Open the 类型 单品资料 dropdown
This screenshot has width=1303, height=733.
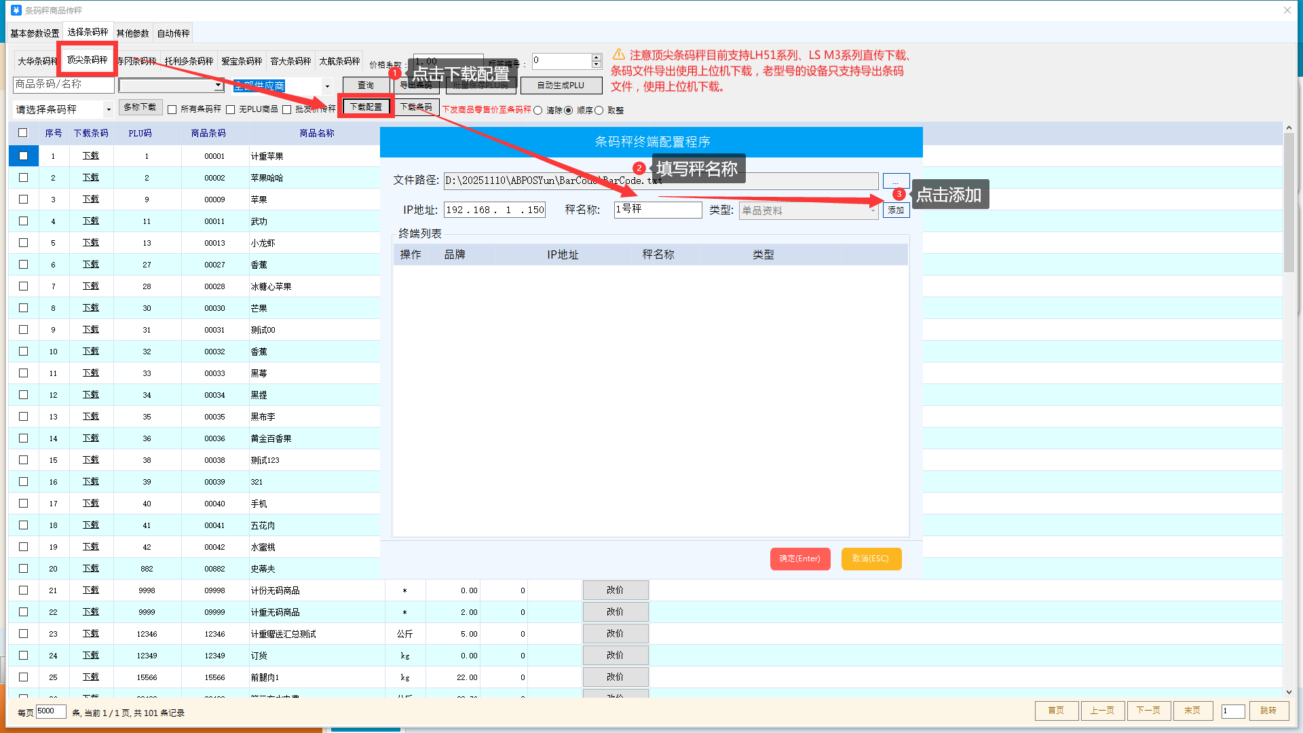coord(873,210)
